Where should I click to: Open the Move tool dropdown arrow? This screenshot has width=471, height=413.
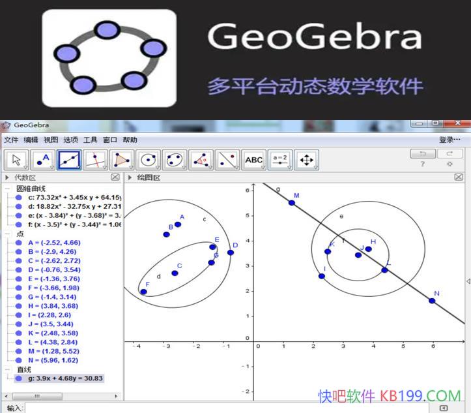[25, 167]
